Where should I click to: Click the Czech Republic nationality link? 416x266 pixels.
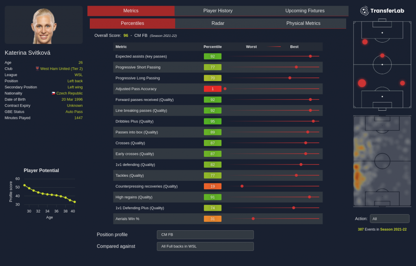coord(69,93)
